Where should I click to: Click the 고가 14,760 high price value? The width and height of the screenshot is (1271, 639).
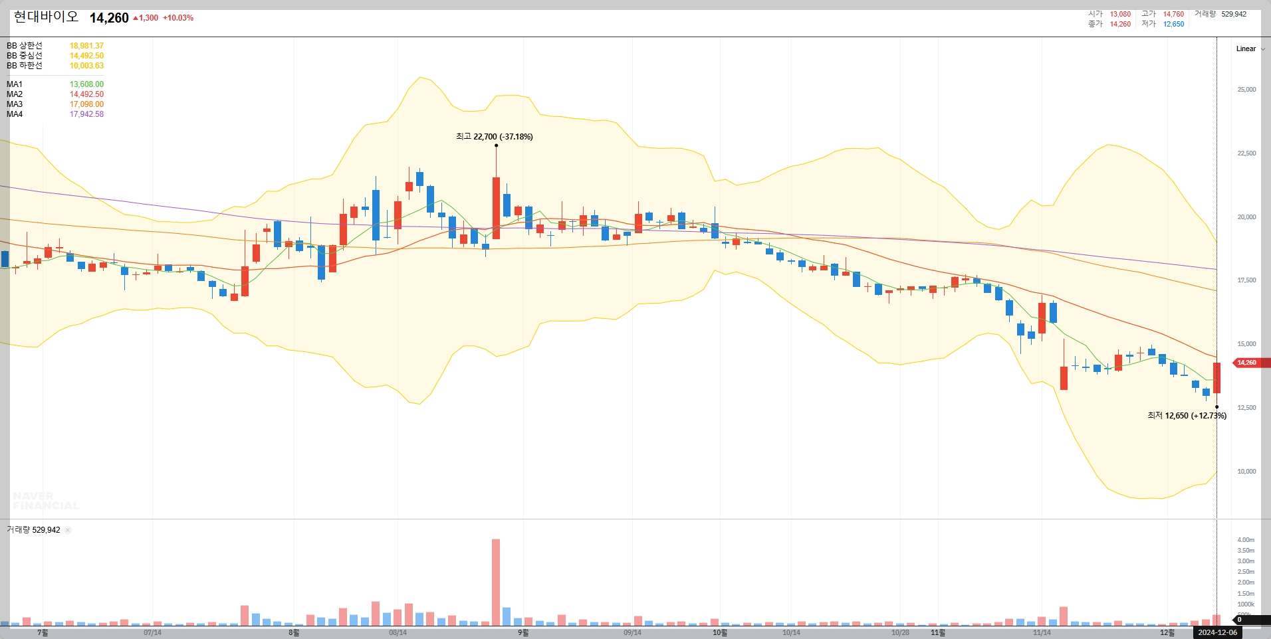[x=1173, y=14]
